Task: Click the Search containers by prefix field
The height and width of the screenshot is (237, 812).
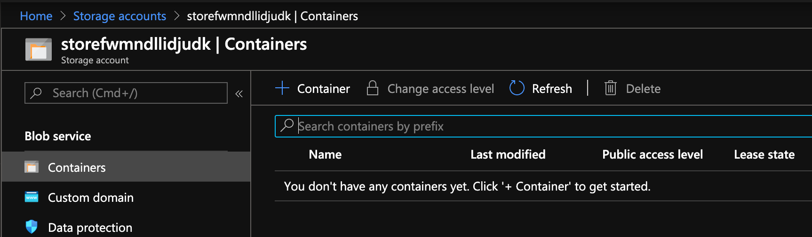Action: point(541,126)
